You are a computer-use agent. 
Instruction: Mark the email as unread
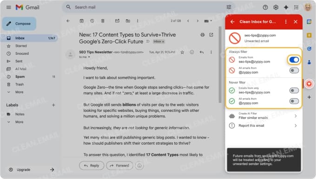point(117,21)
